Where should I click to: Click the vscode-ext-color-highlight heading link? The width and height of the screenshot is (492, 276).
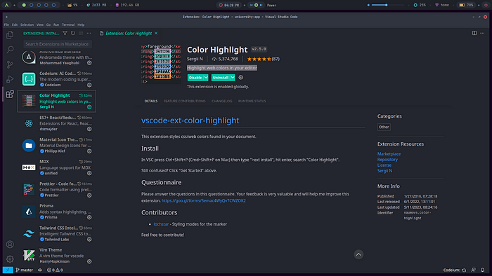190,120
